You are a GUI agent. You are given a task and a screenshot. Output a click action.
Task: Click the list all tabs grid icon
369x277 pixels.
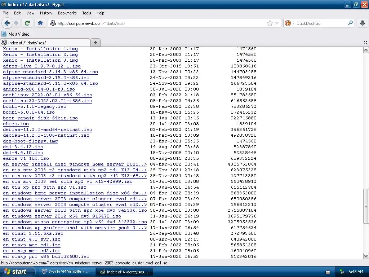[365, 43]
